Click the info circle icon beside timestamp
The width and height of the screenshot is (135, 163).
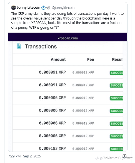124,156
